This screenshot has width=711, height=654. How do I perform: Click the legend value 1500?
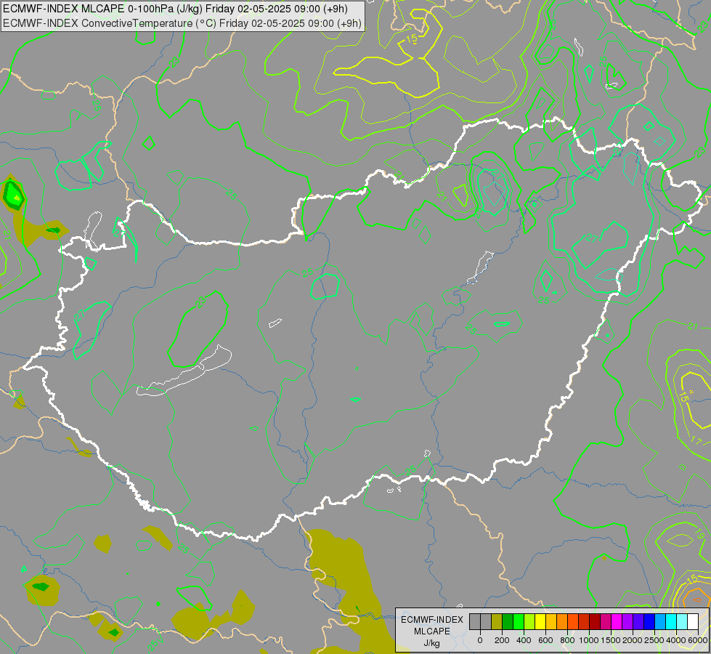pos(611,640)
